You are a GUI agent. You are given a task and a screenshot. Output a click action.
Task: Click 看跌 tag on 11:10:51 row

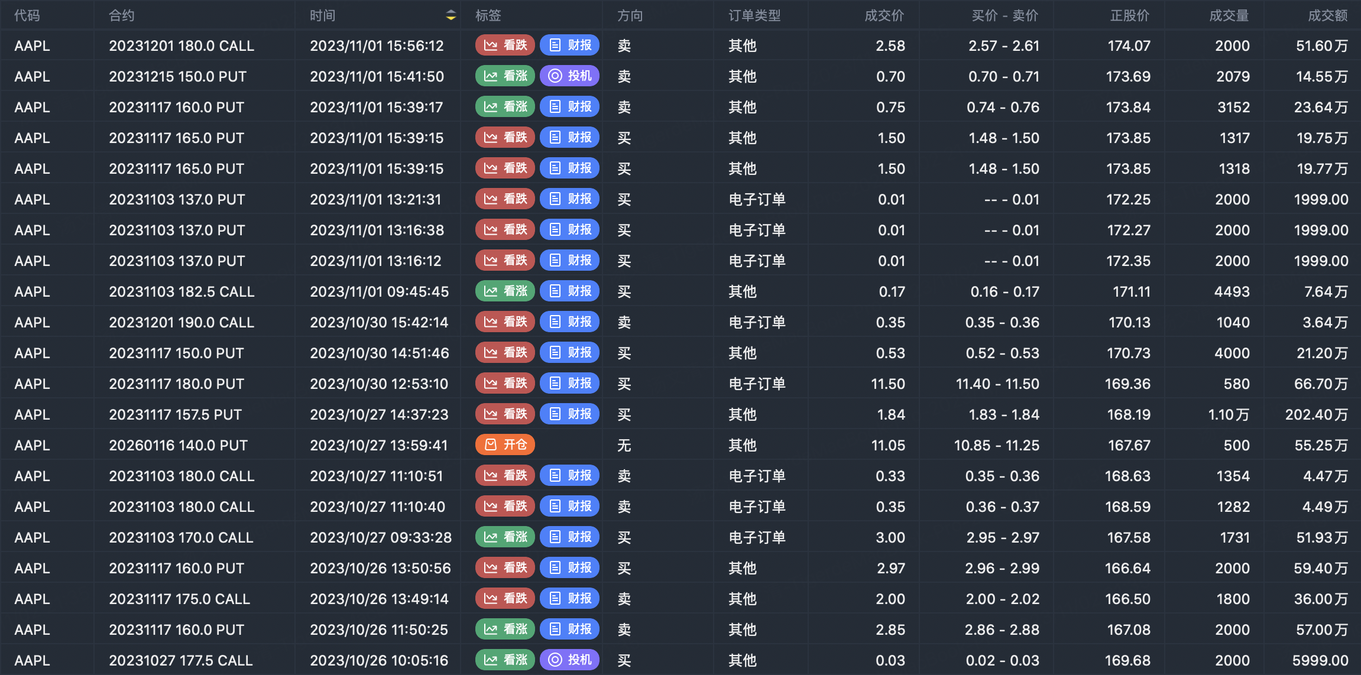505,475
